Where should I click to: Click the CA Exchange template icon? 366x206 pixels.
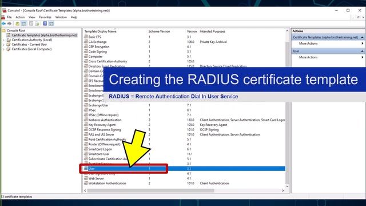pyautogui.click(x=86, y=42)
